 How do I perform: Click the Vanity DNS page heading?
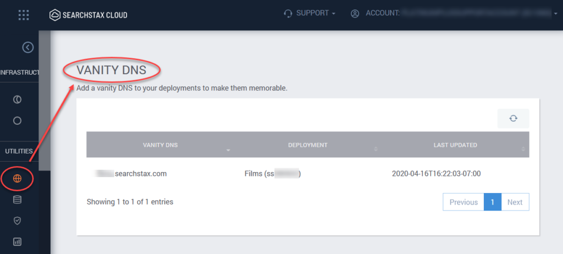tap(111, 70)
